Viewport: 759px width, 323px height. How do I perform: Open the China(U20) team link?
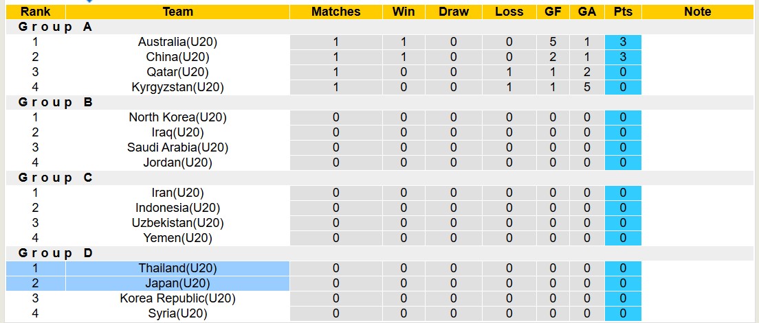(177, 57)
